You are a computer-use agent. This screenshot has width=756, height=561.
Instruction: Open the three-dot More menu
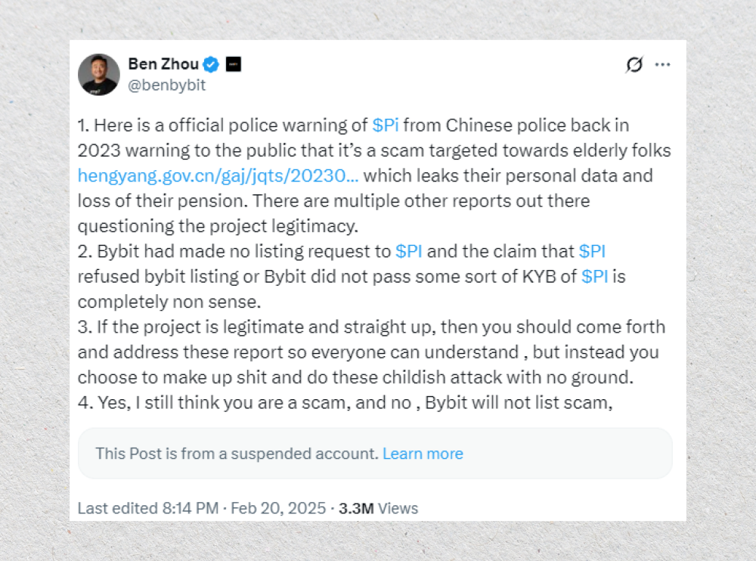[x=663, y=65]
